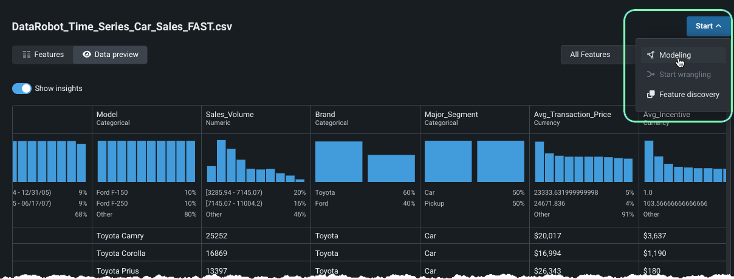734x279 pixels.
Task: Collapse the Start dropdown button
Action: coord(708,26)
